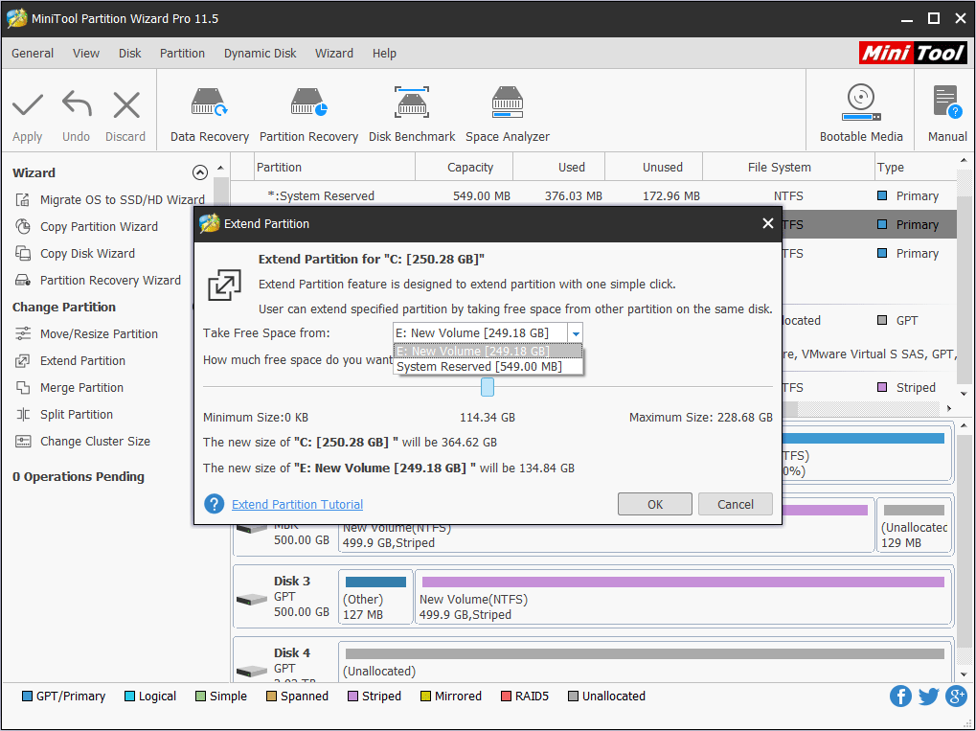This screenshot has width=976, height=731.
Task: Select the 129 MB Unallocated block
Action: (915, 525)
